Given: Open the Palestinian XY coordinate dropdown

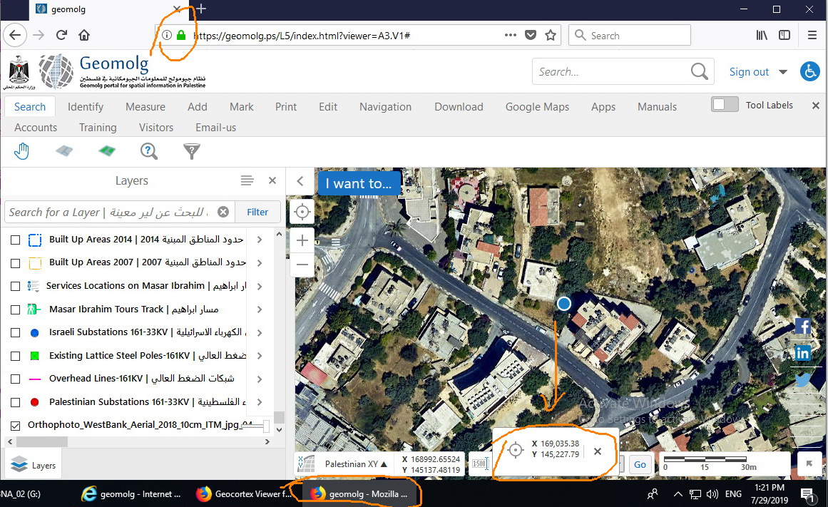Looking at the screenshot, I should point(356,464).
